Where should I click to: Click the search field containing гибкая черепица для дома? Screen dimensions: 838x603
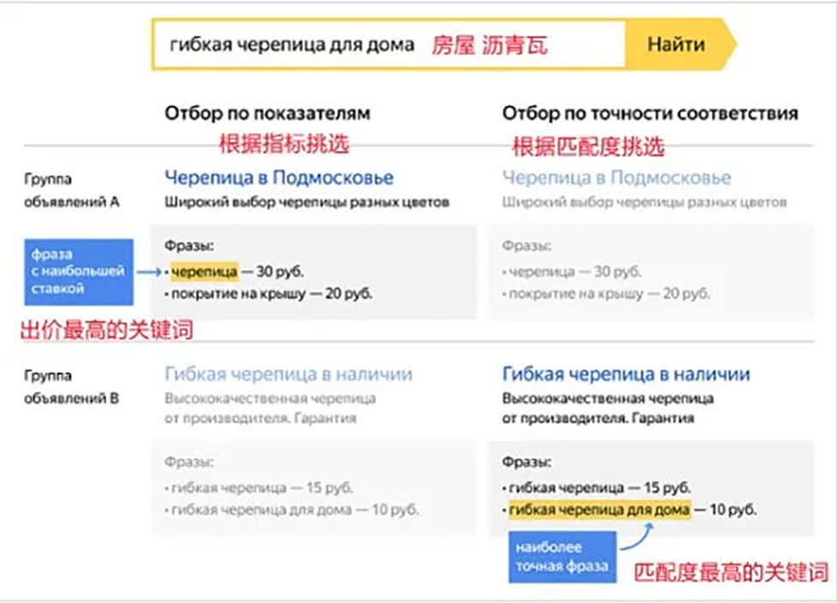pyautogui.click(x=291, y=44)
